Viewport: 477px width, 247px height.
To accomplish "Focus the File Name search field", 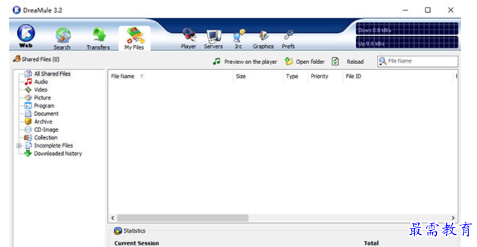I will [x=418, y=61].
